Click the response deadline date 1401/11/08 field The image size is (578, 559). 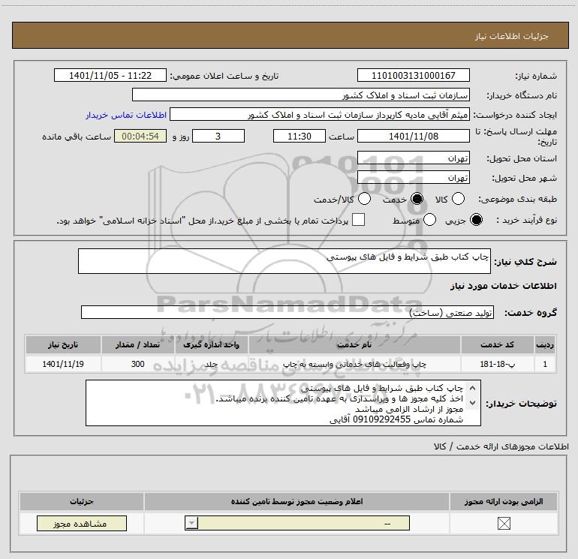413,136
